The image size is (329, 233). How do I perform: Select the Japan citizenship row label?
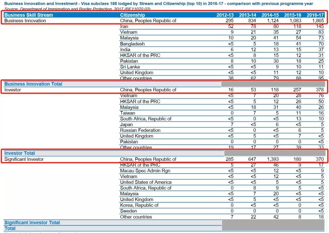126,125
